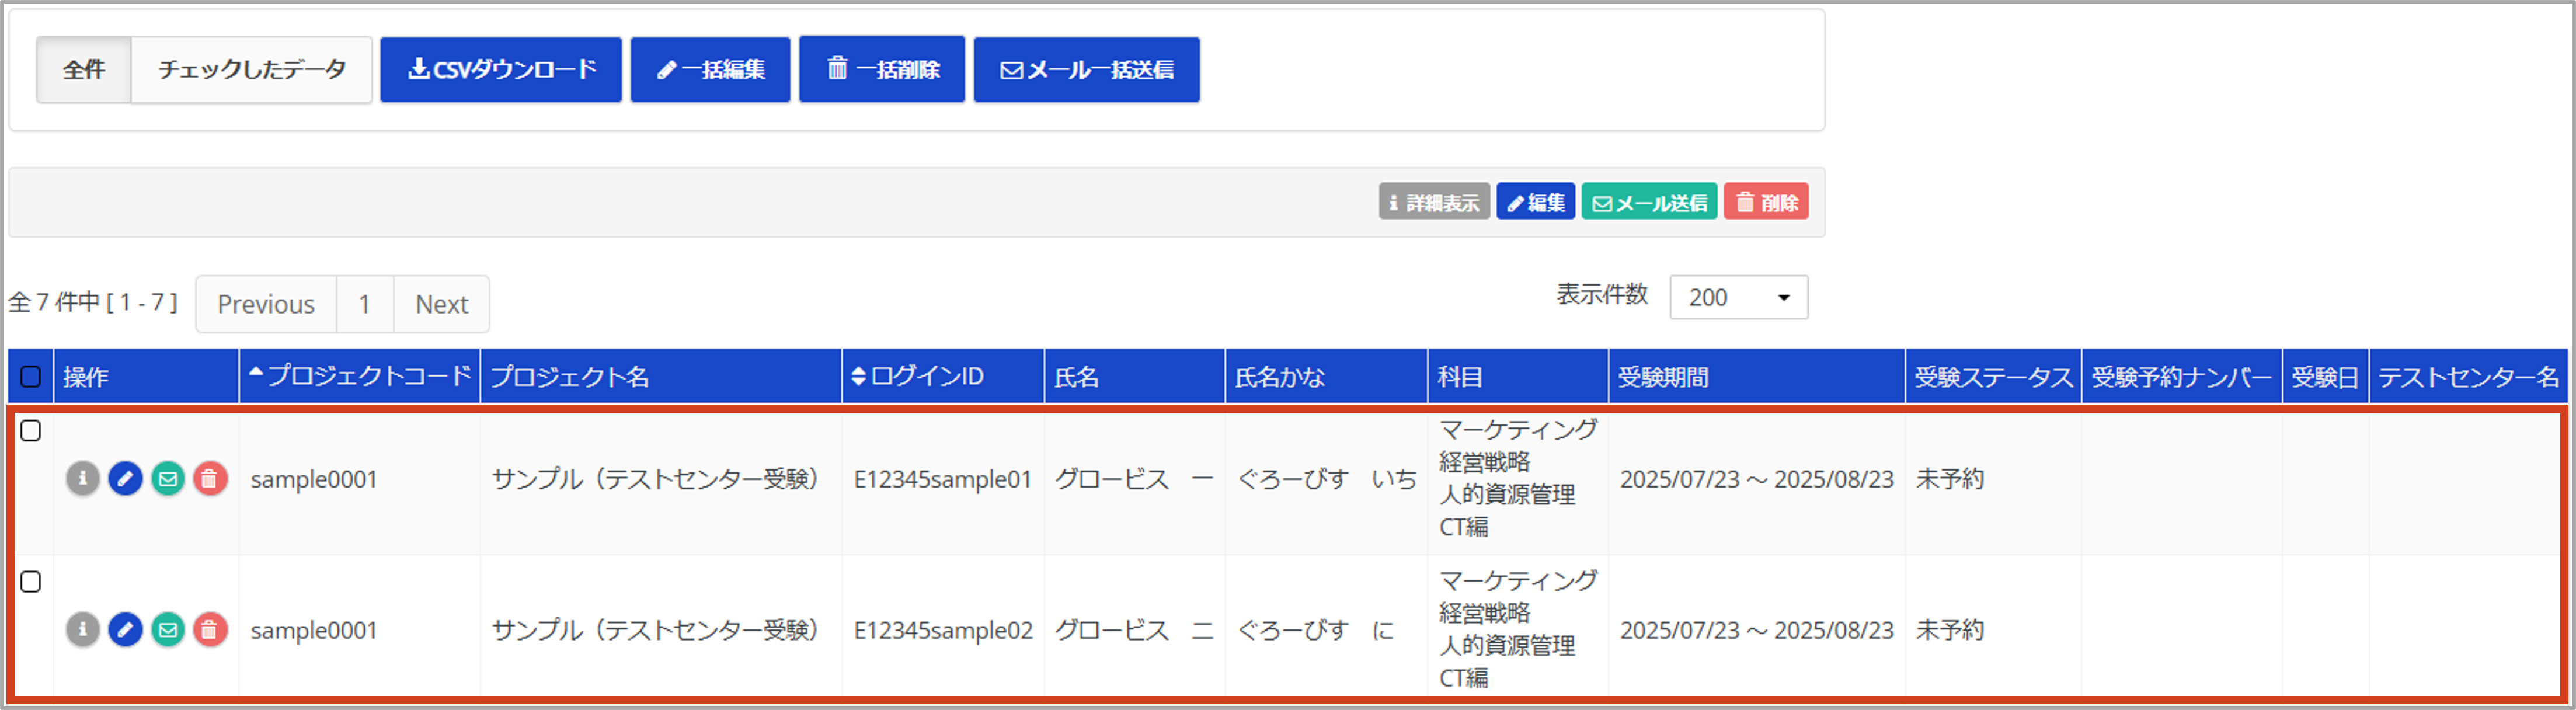This screenshot has height=710, width=2576.
Task: Check the checkbox for the E12345sample01 row
Action: tap(31, 431)
